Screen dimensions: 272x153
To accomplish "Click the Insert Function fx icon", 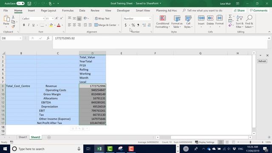I will coord(48,38).
